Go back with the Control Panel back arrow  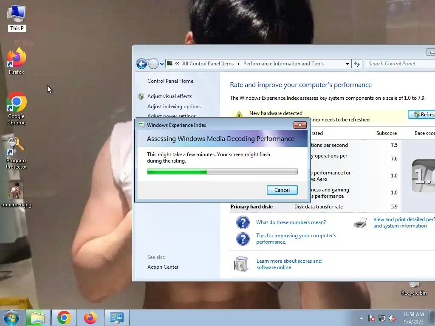141,64
